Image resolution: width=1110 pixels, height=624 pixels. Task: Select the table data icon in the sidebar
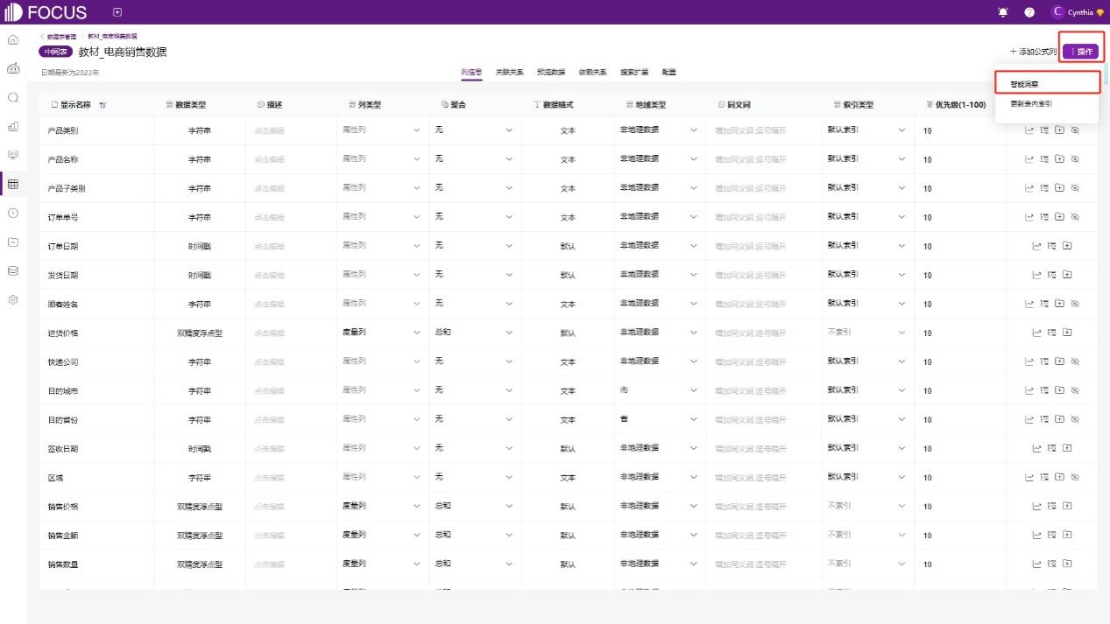click(11, 184)
